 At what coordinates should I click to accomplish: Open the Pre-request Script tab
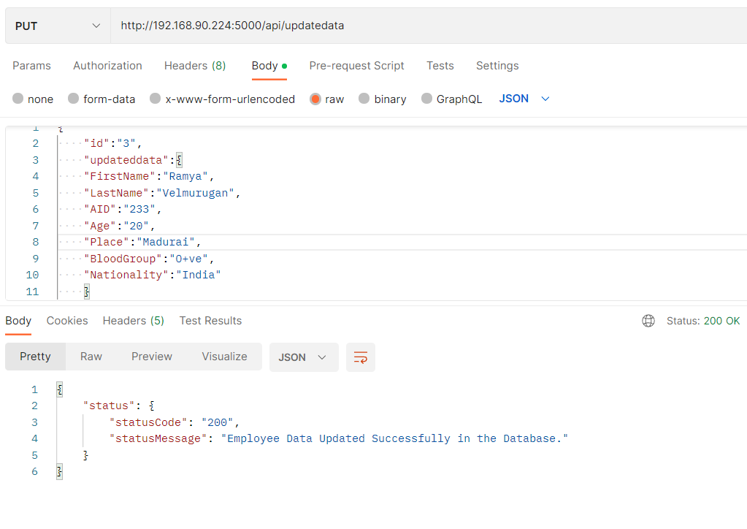[x=356, y=66]
